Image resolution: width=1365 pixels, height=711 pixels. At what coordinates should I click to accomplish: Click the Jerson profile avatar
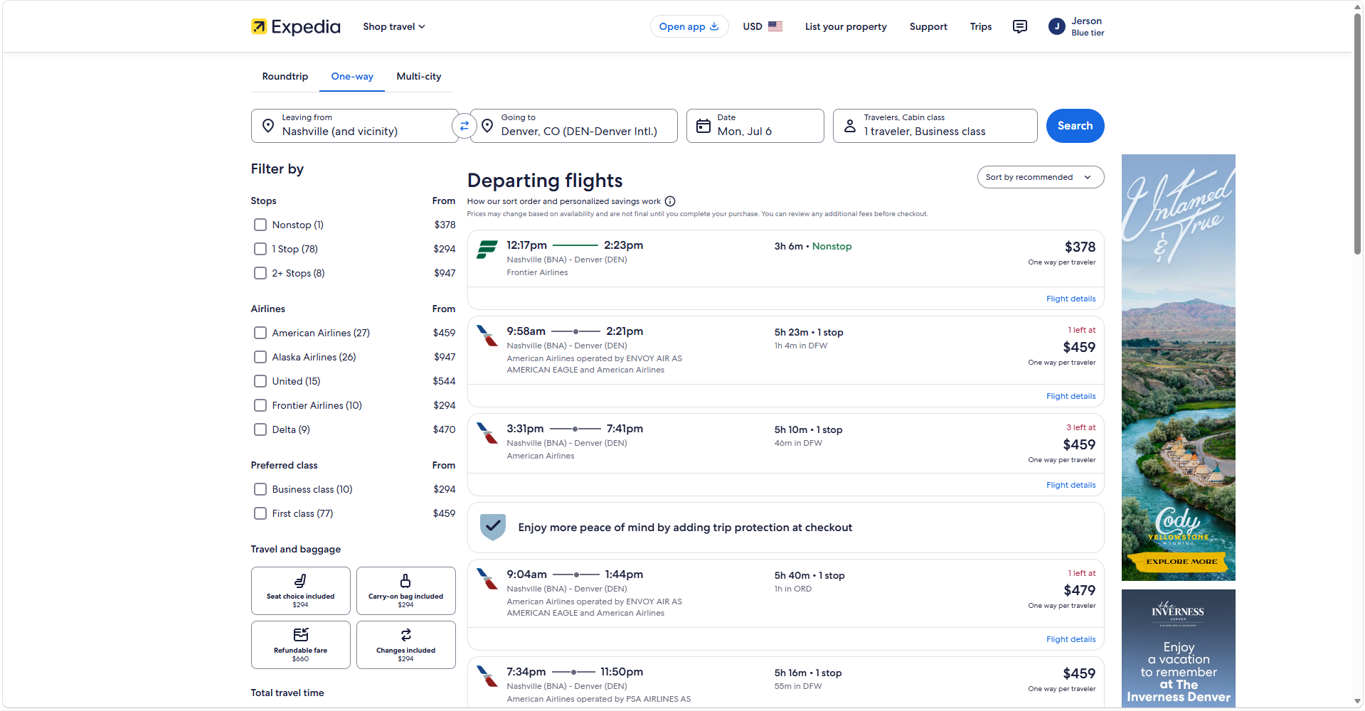(1056, 27)
